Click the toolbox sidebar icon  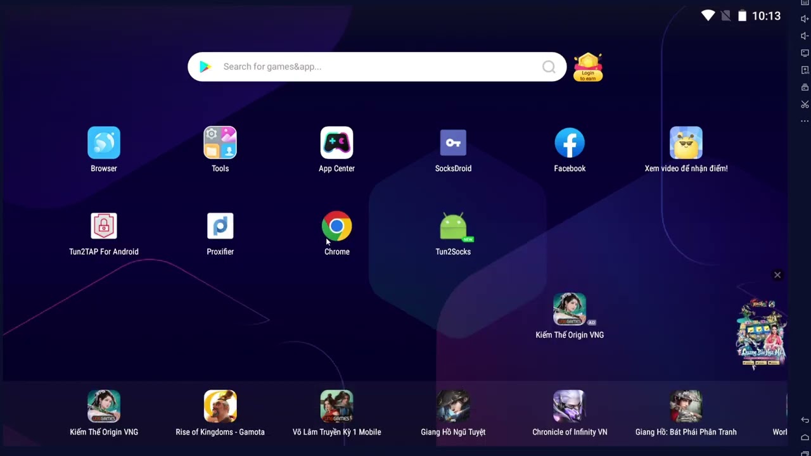click(805, 87)
